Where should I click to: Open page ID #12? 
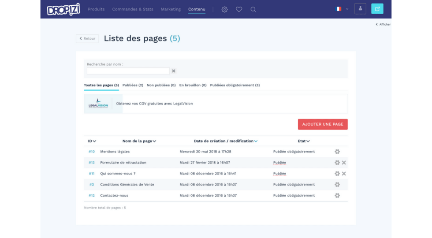pos(92,196)
